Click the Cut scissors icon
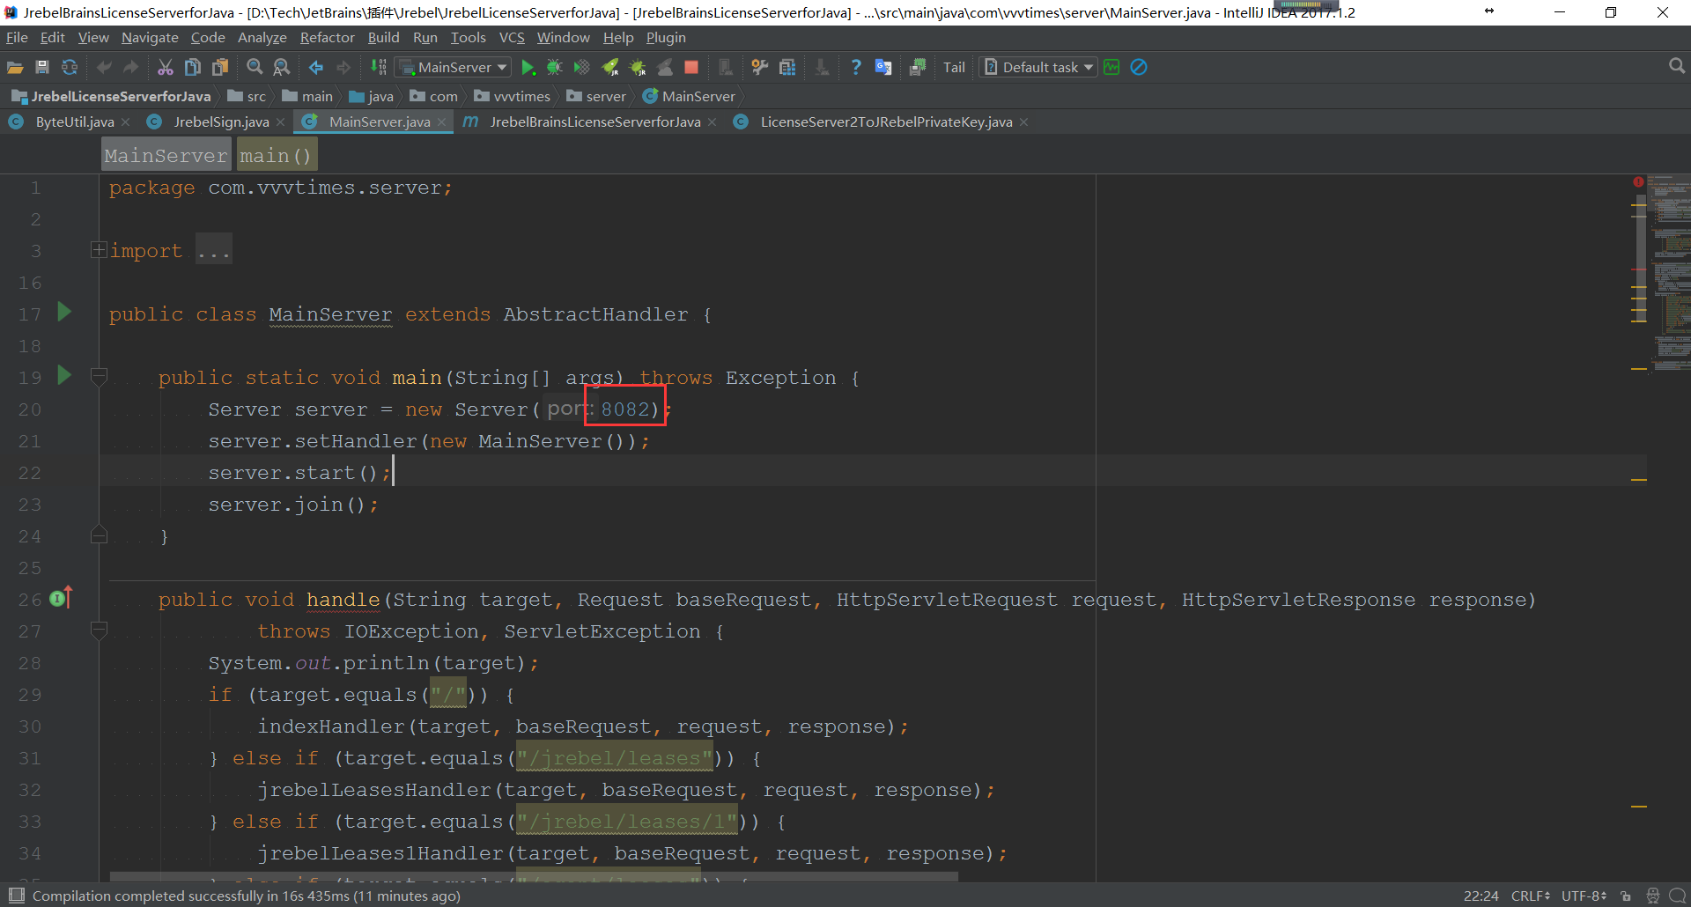The image size is (1691, 907). click(166, 68)
